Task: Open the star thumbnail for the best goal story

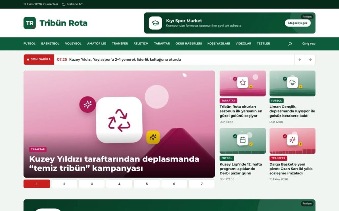Action: point(243,83)
